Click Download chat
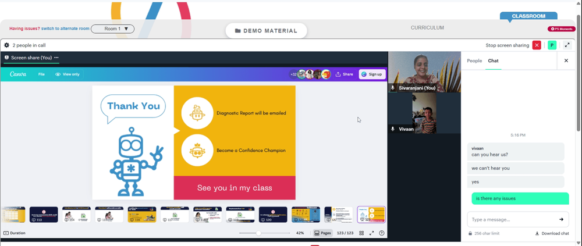The image size is (582, 246). point(552,233)
